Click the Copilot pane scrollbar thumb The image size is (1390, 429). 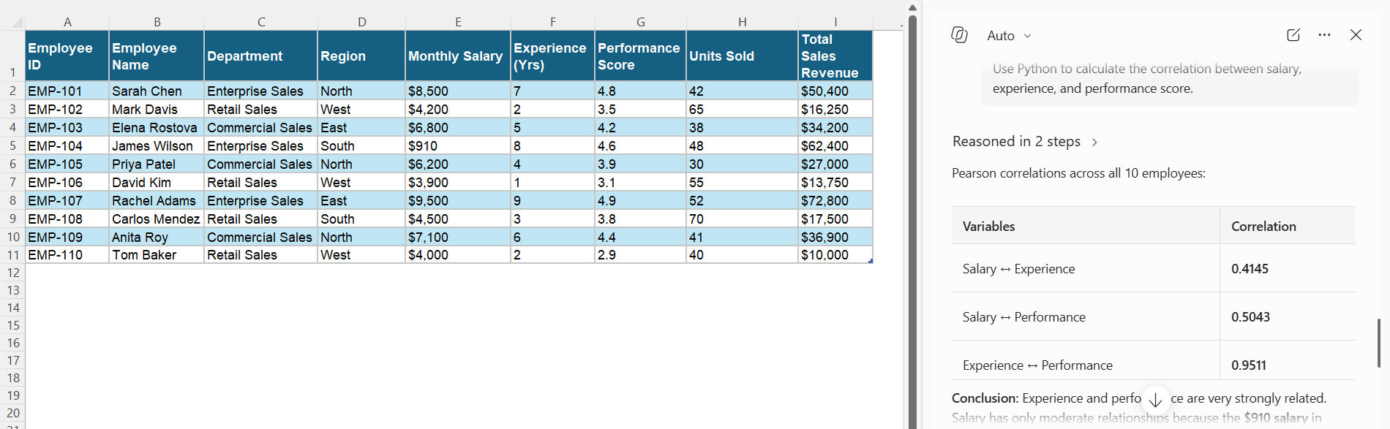1379,343
